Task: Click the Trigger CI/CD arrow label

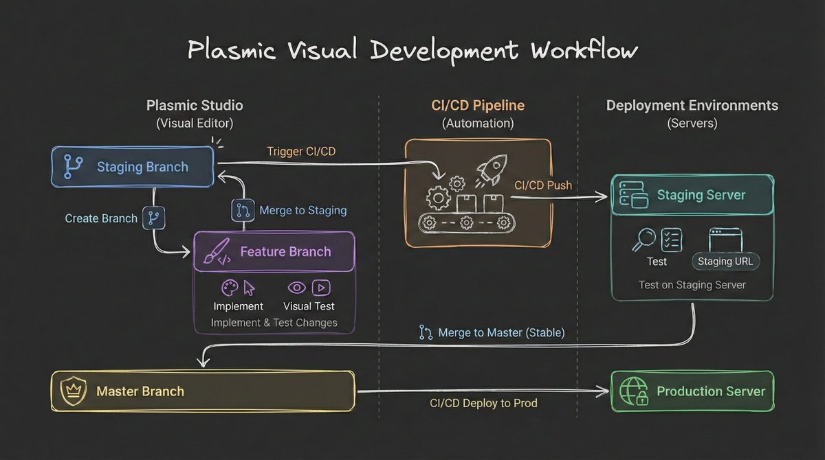Action: [x=301, y=151]
